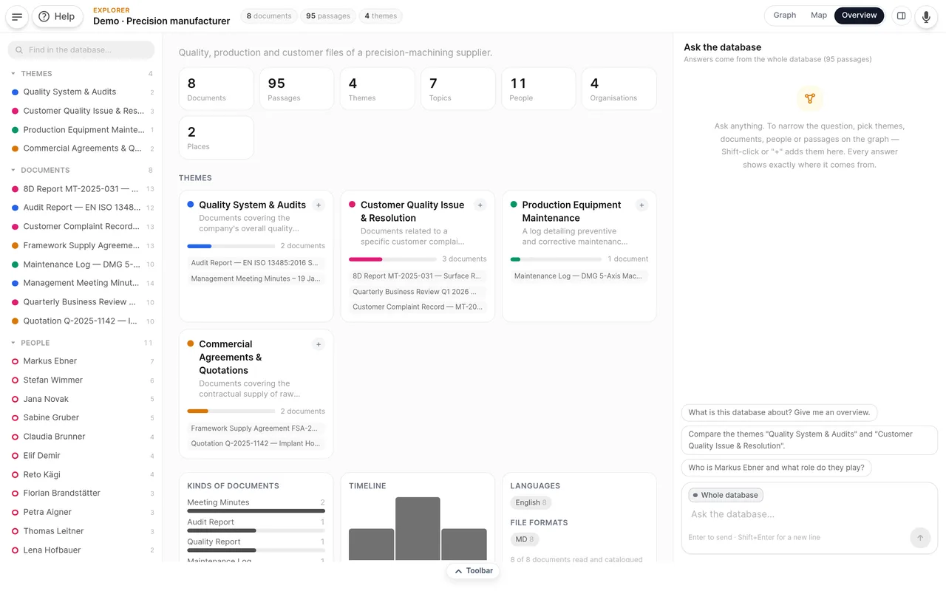Toggle the MD file format chip

coord(524,539)
